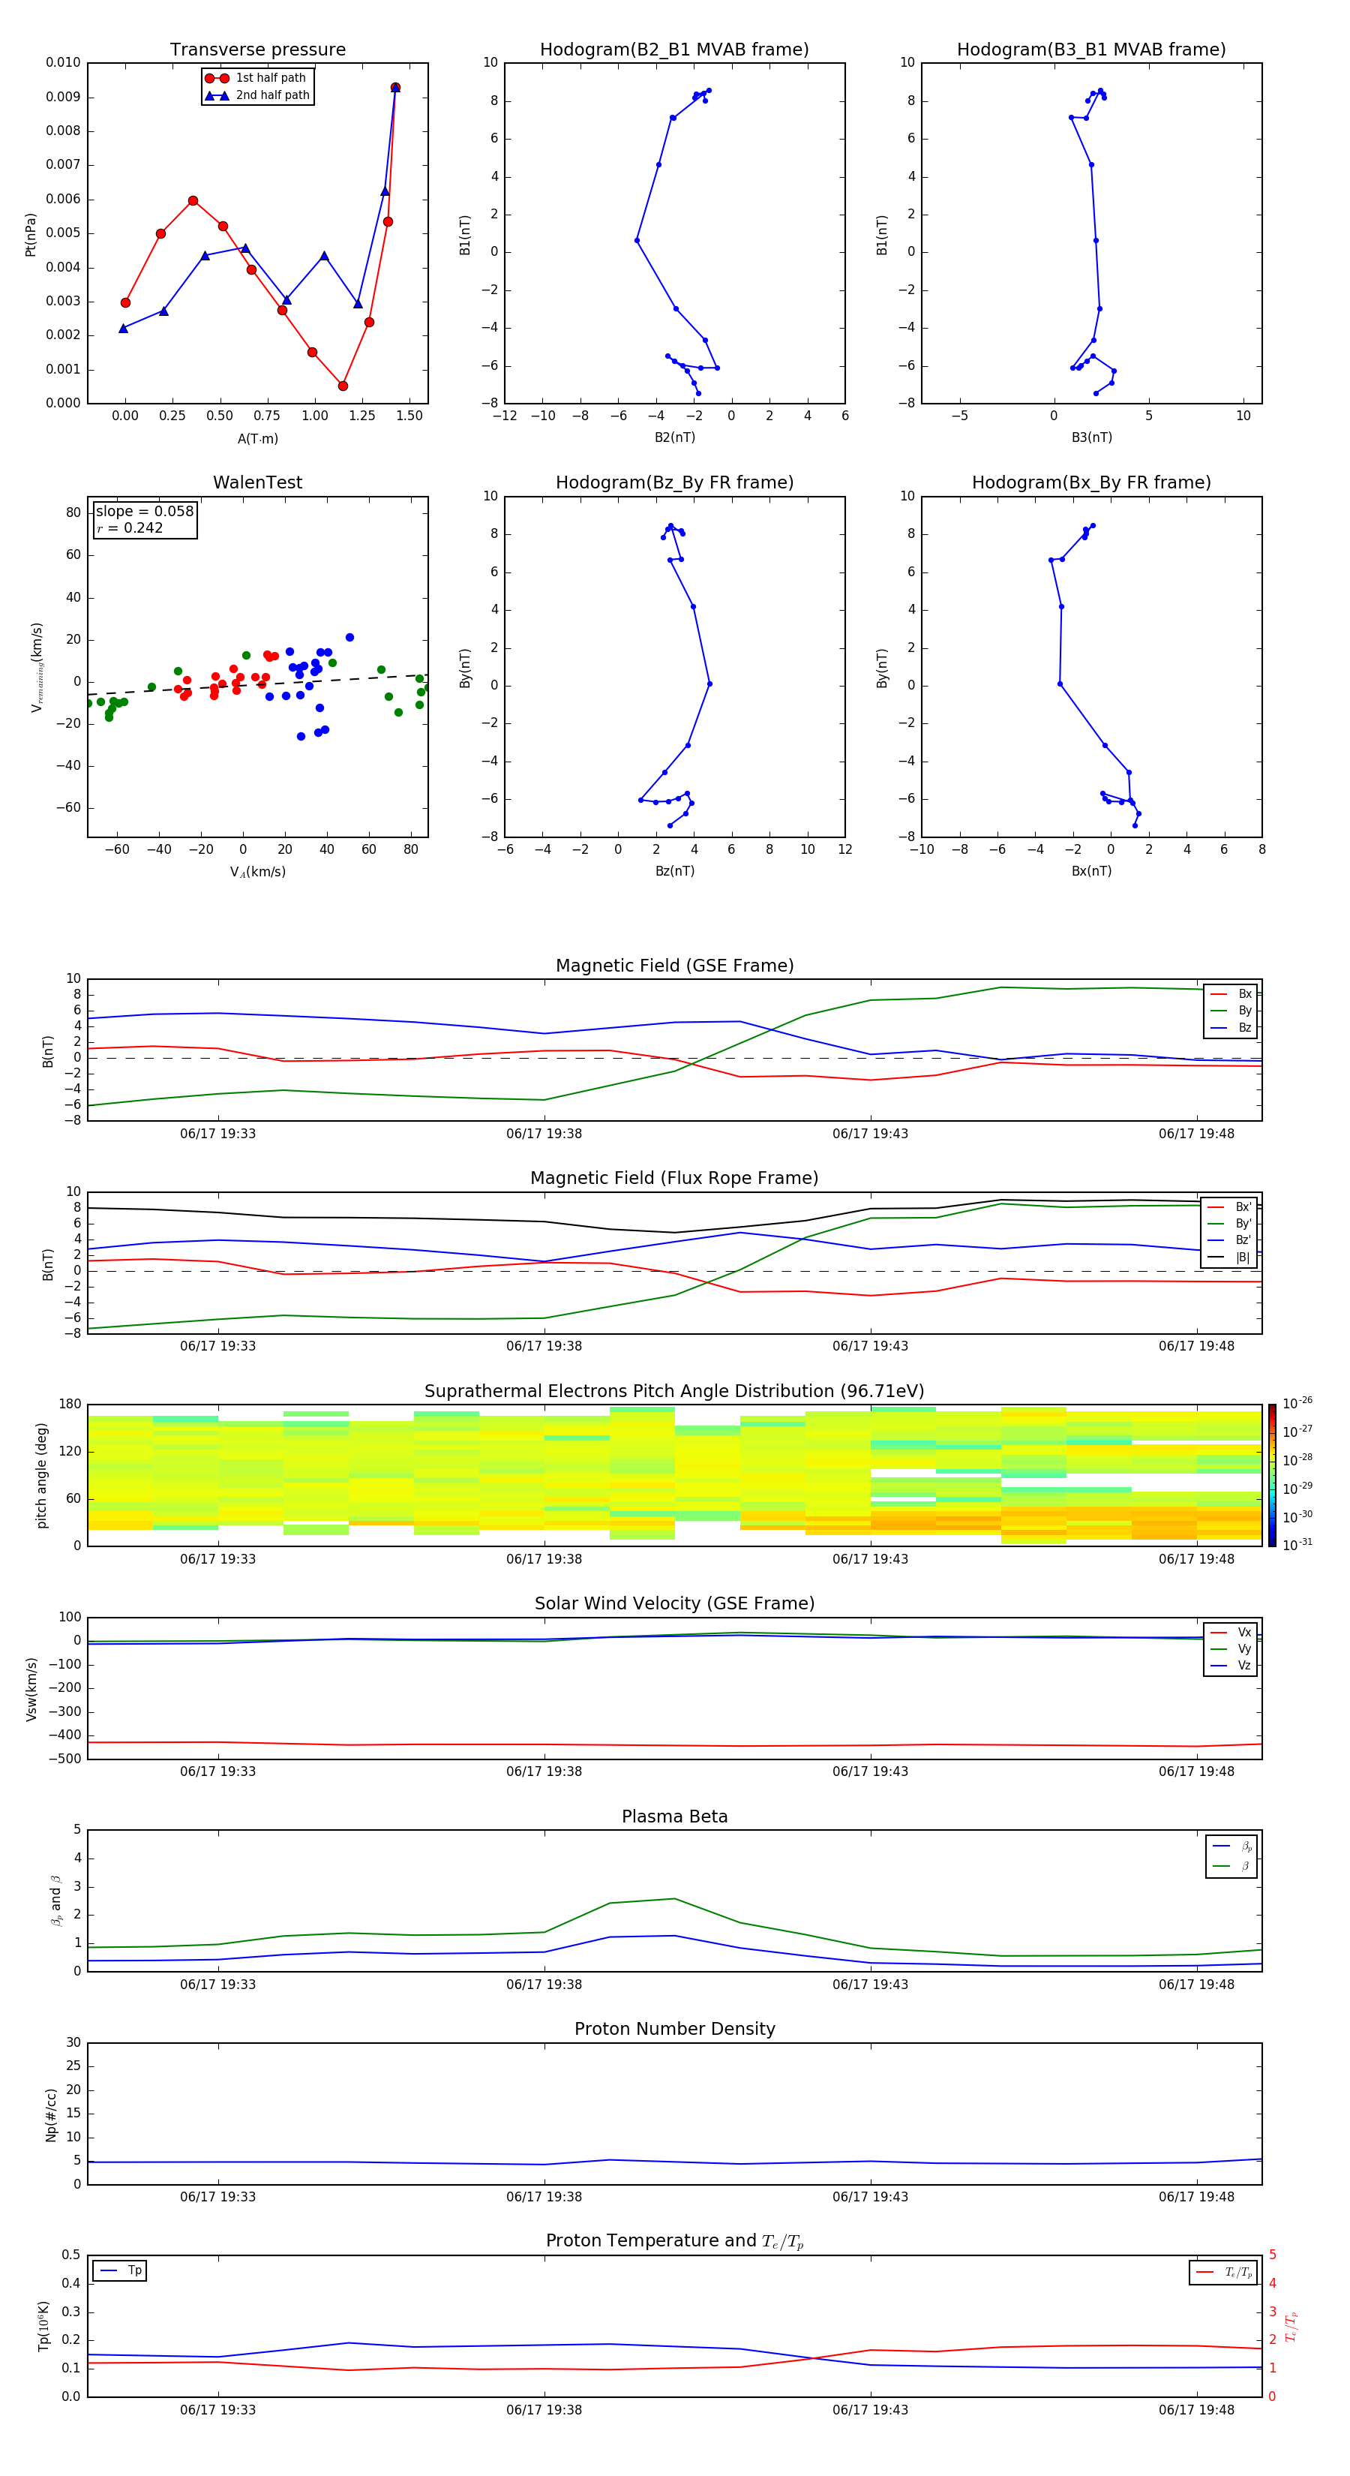
Task: Click the 'Bz(nT)' hodogram x-axis label
Action: click(674, 871)
